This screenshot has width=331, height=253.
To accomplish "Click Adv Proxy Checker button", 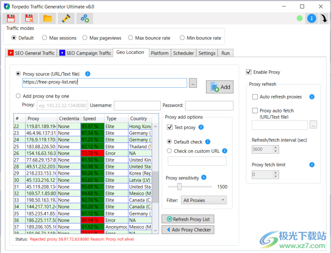I will coord(188,230).
